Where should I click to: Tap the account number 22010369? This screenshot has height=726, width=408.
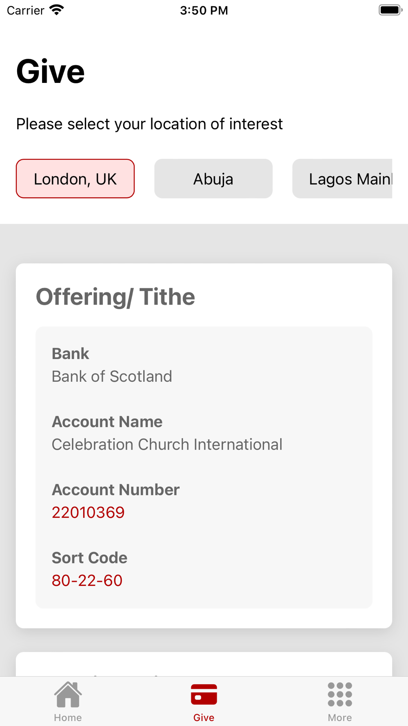point(88,512)
